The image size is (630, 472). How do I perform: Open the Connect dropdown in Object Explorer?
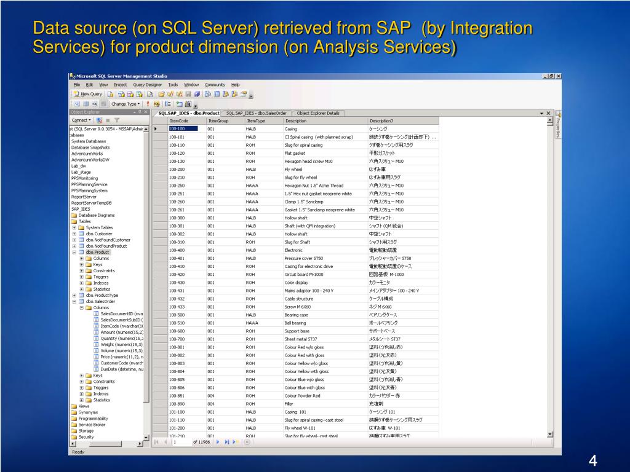[x=81, y=120]
